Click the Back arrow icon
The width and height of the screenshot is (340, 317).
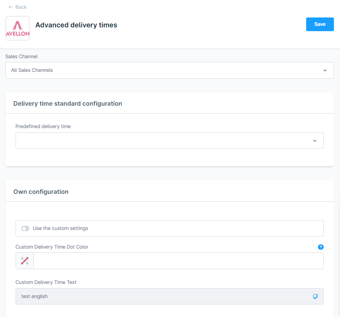(x=11, y=7)
